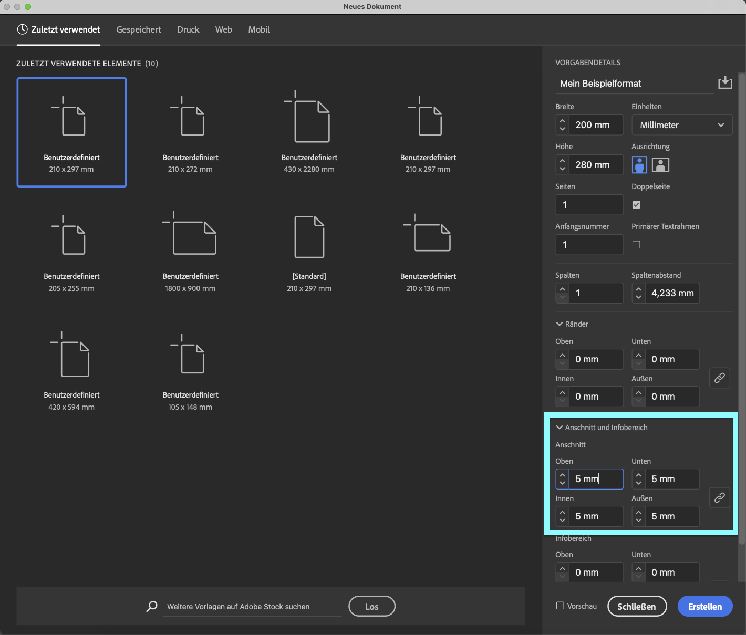Collapse the Anschnitt und Infobereich section
The width and height of the screenshot is (746, 635).
coord(559,428)
